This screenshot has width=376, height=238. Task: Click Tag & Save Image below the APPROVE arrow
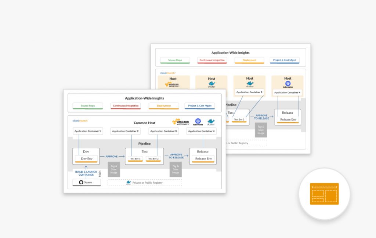point(114,169)
